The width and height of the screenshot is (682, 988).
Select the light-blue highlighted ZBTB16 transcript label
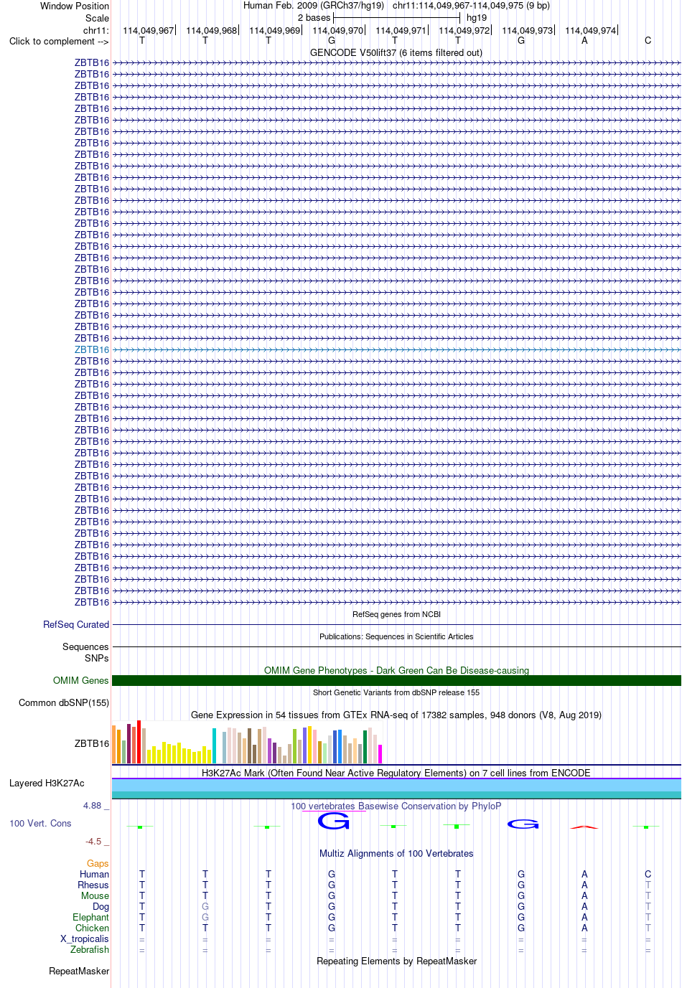[92, 349]
